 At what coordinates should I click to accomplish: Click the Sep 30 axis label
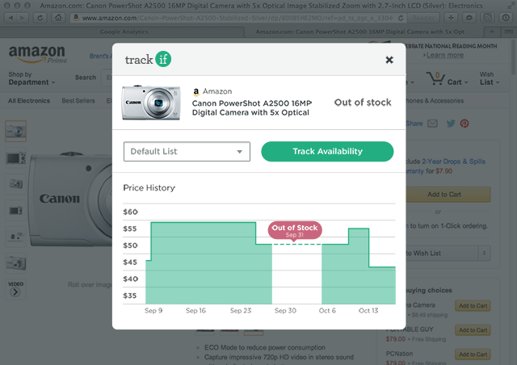[285, 311]
